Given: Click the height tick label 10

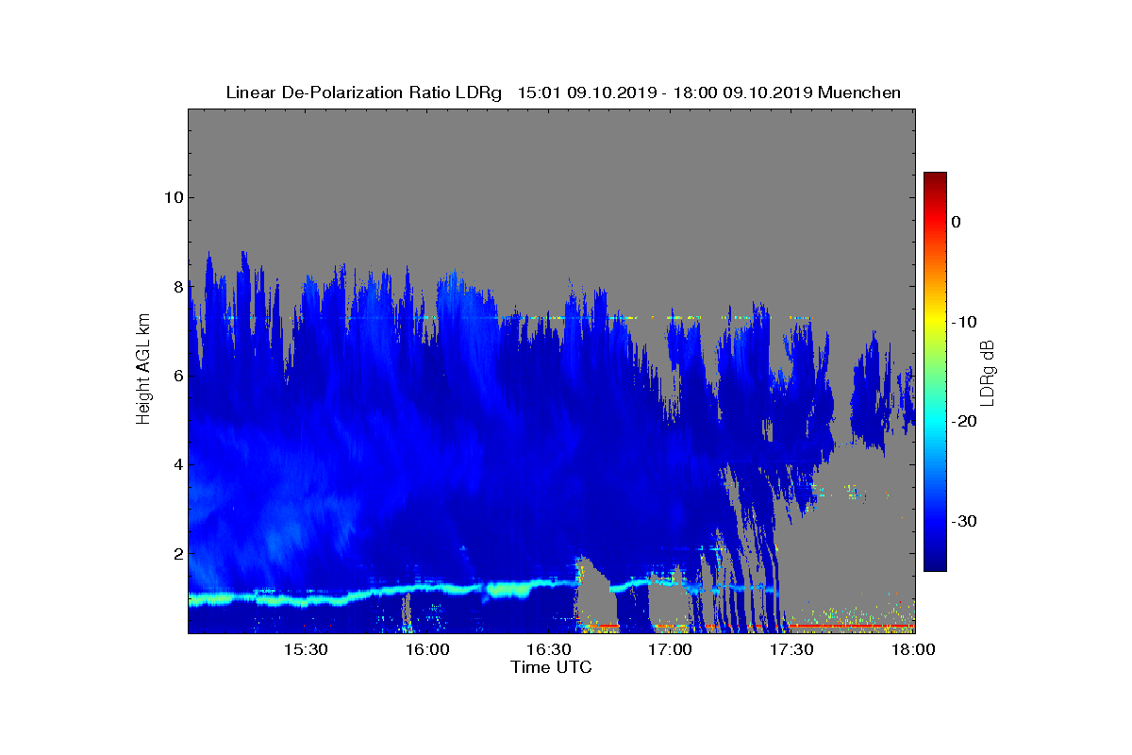Looking at the screenshot, I should click(x=173, y=197).
